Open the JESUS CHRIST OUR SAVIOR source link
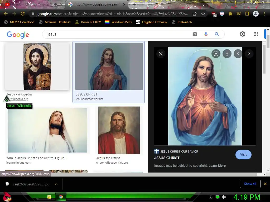Viewport: 270px width, 202px height. pyautogui.click(x=176, y=151)
